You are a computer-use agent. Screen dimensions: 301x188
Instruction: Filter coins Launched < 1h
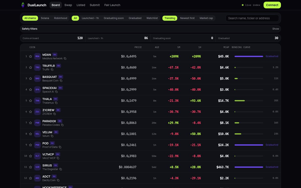(x=90, y=18)
